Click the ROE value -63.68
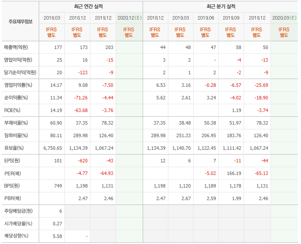 click(x=81, y=110)
